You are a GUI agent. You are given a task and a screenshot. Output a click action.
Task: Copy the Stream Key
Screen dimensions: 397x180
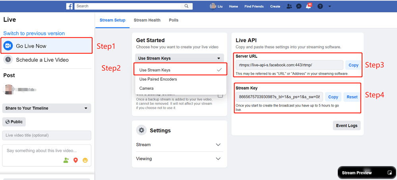333,97
